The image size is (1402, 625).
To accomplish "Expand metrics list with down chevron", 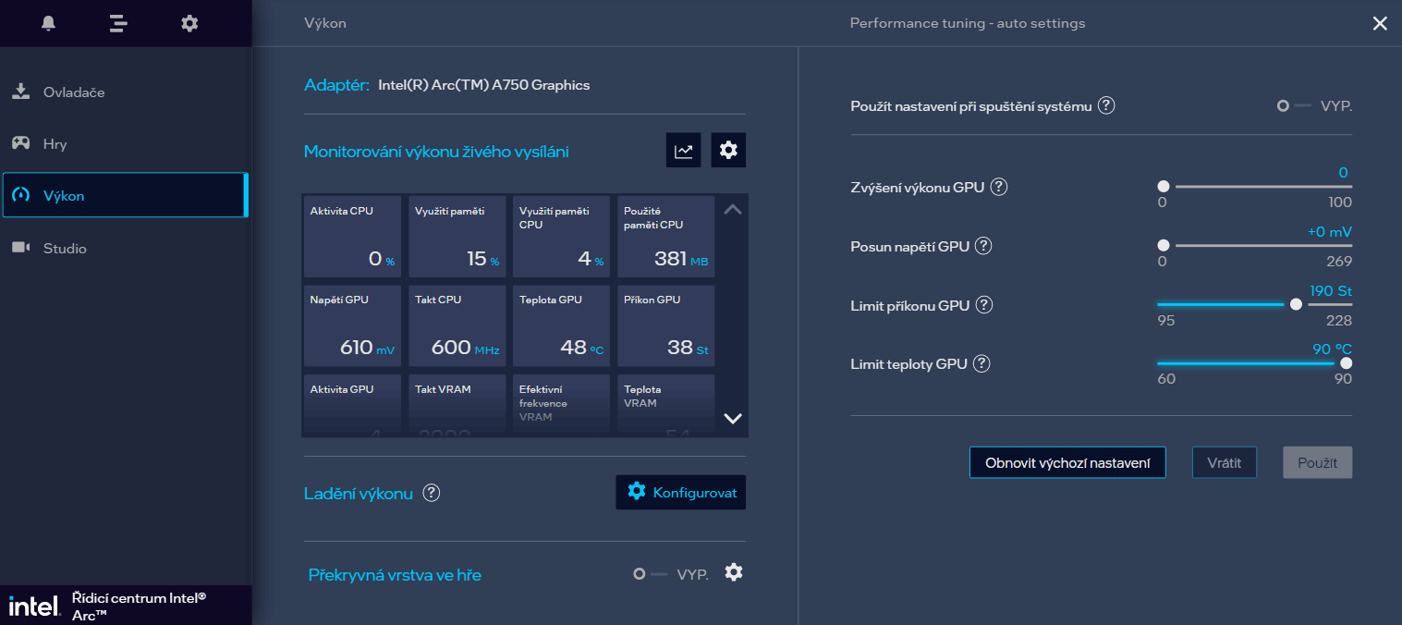I will (733, 418).
